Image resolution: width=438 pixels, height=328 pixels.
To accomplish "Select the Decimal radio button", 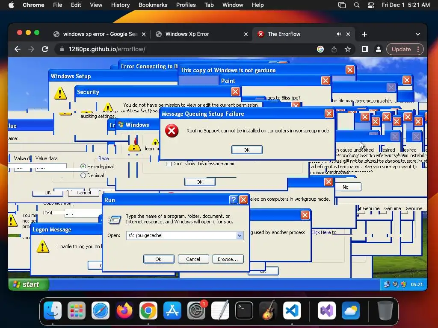I will click(x=83, y=176).
